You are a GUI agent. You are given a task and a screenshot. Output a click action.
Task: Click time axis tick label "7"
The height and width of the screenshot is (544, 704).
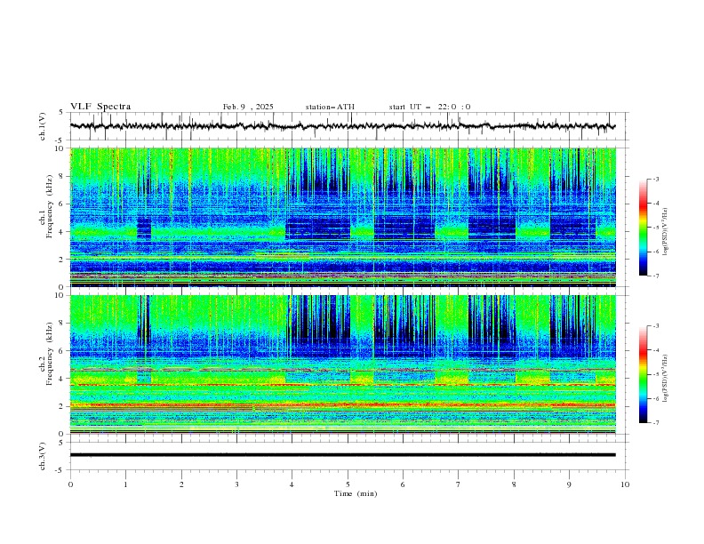tap(459, 484)
